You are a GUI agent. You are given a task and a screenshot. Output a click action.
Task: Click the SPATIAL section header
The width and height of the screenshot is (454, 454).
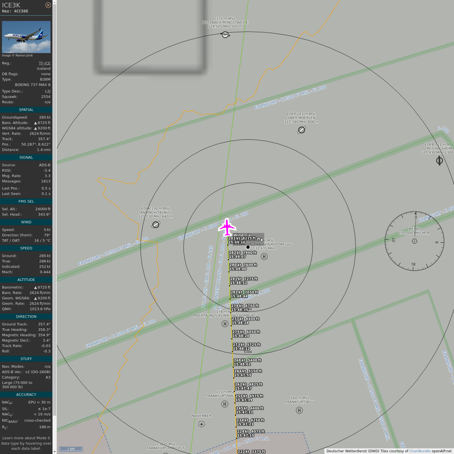26,110
